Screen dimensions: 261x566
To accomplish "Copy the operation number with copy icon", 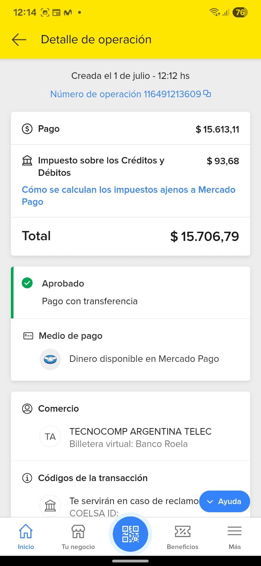I will pos(207,94).
